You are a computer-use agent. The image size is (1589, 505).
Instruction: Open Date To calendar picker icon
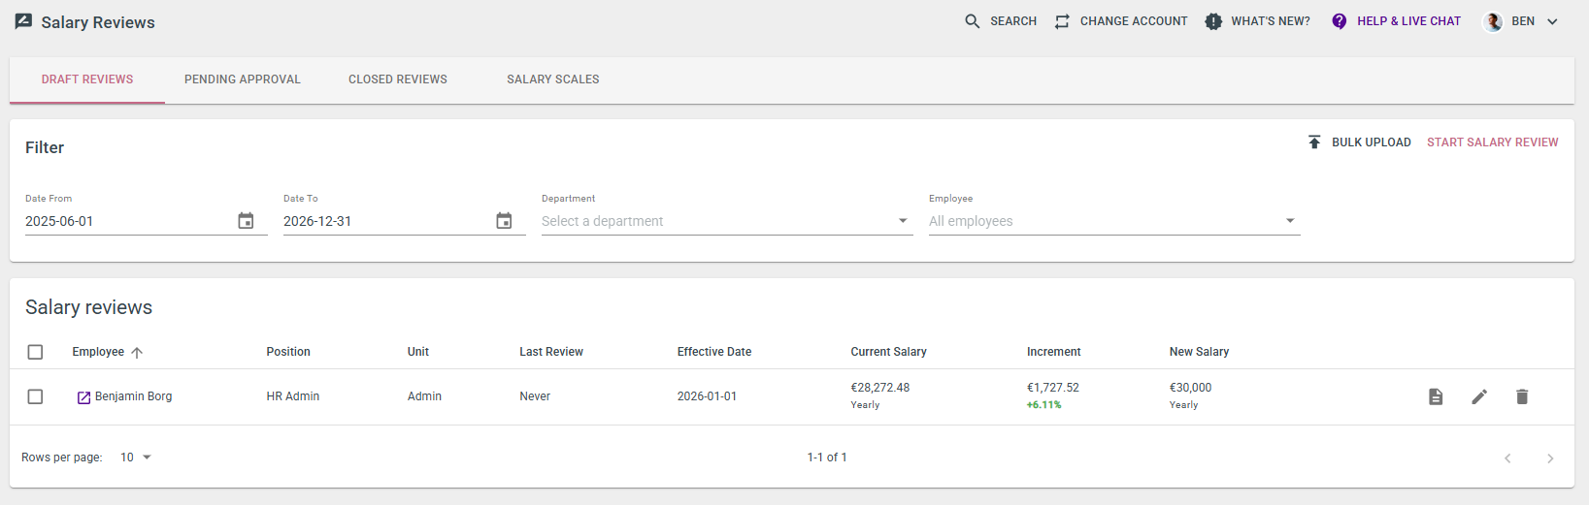point(505,221)
